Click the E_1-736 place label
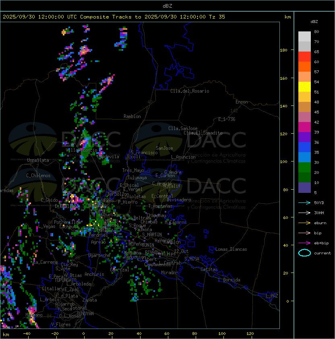 click(227, 119)
